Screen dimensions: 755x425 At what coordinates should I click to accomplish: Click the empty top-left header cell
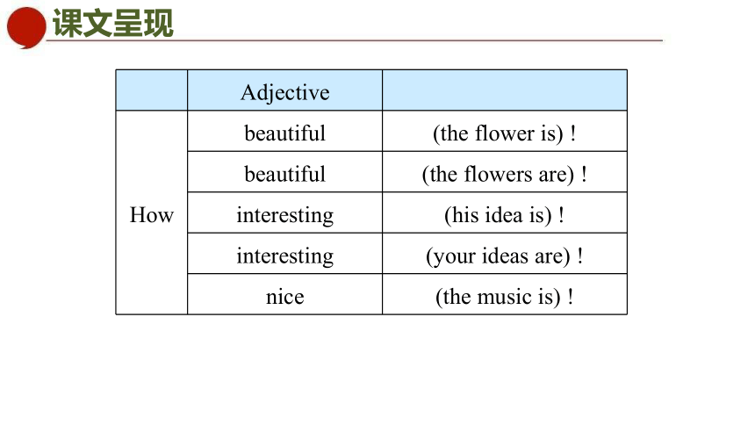click(x=152, y=90)
